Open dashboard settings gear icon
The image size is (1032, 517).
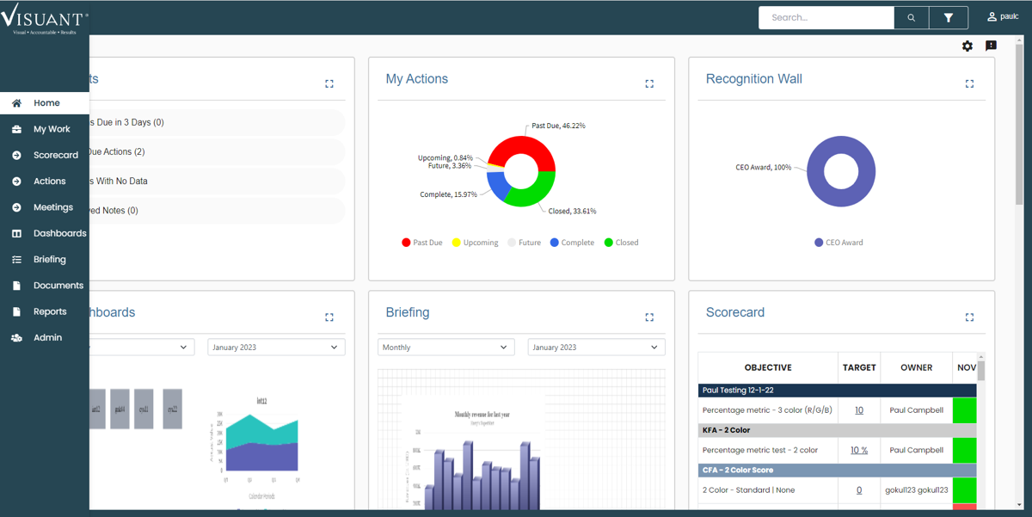(967, 46)
